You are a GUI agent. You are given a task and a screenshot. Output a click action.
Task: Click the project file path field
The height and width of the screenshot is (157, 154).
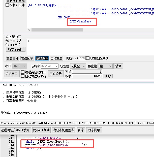(77, 123)
